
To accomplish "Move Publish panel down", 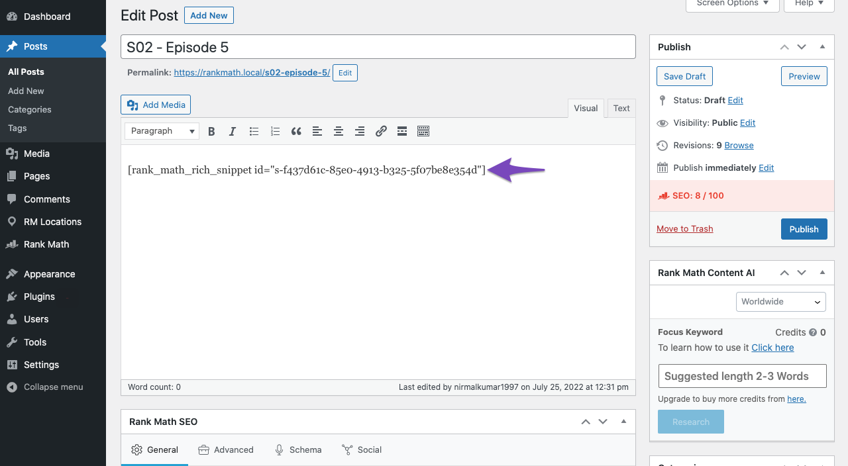I will point(802,47).
